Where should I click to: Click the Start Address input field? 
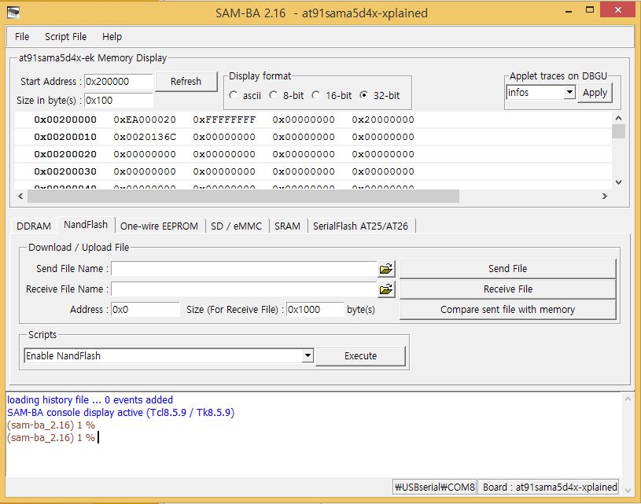point(117,82)
